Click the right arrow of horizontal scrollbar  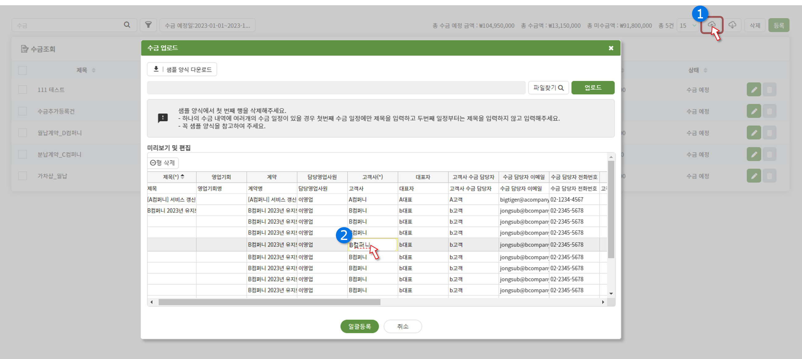point(603,302)
